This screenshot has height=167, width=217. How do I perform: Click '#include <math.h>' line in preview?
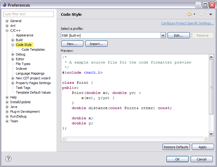(82, 72)
